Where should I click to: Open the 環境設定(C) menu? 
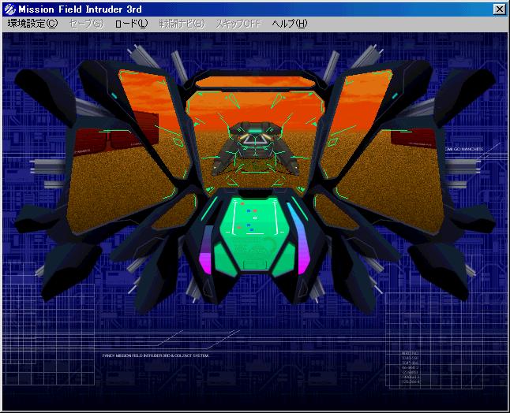point(32,24)
